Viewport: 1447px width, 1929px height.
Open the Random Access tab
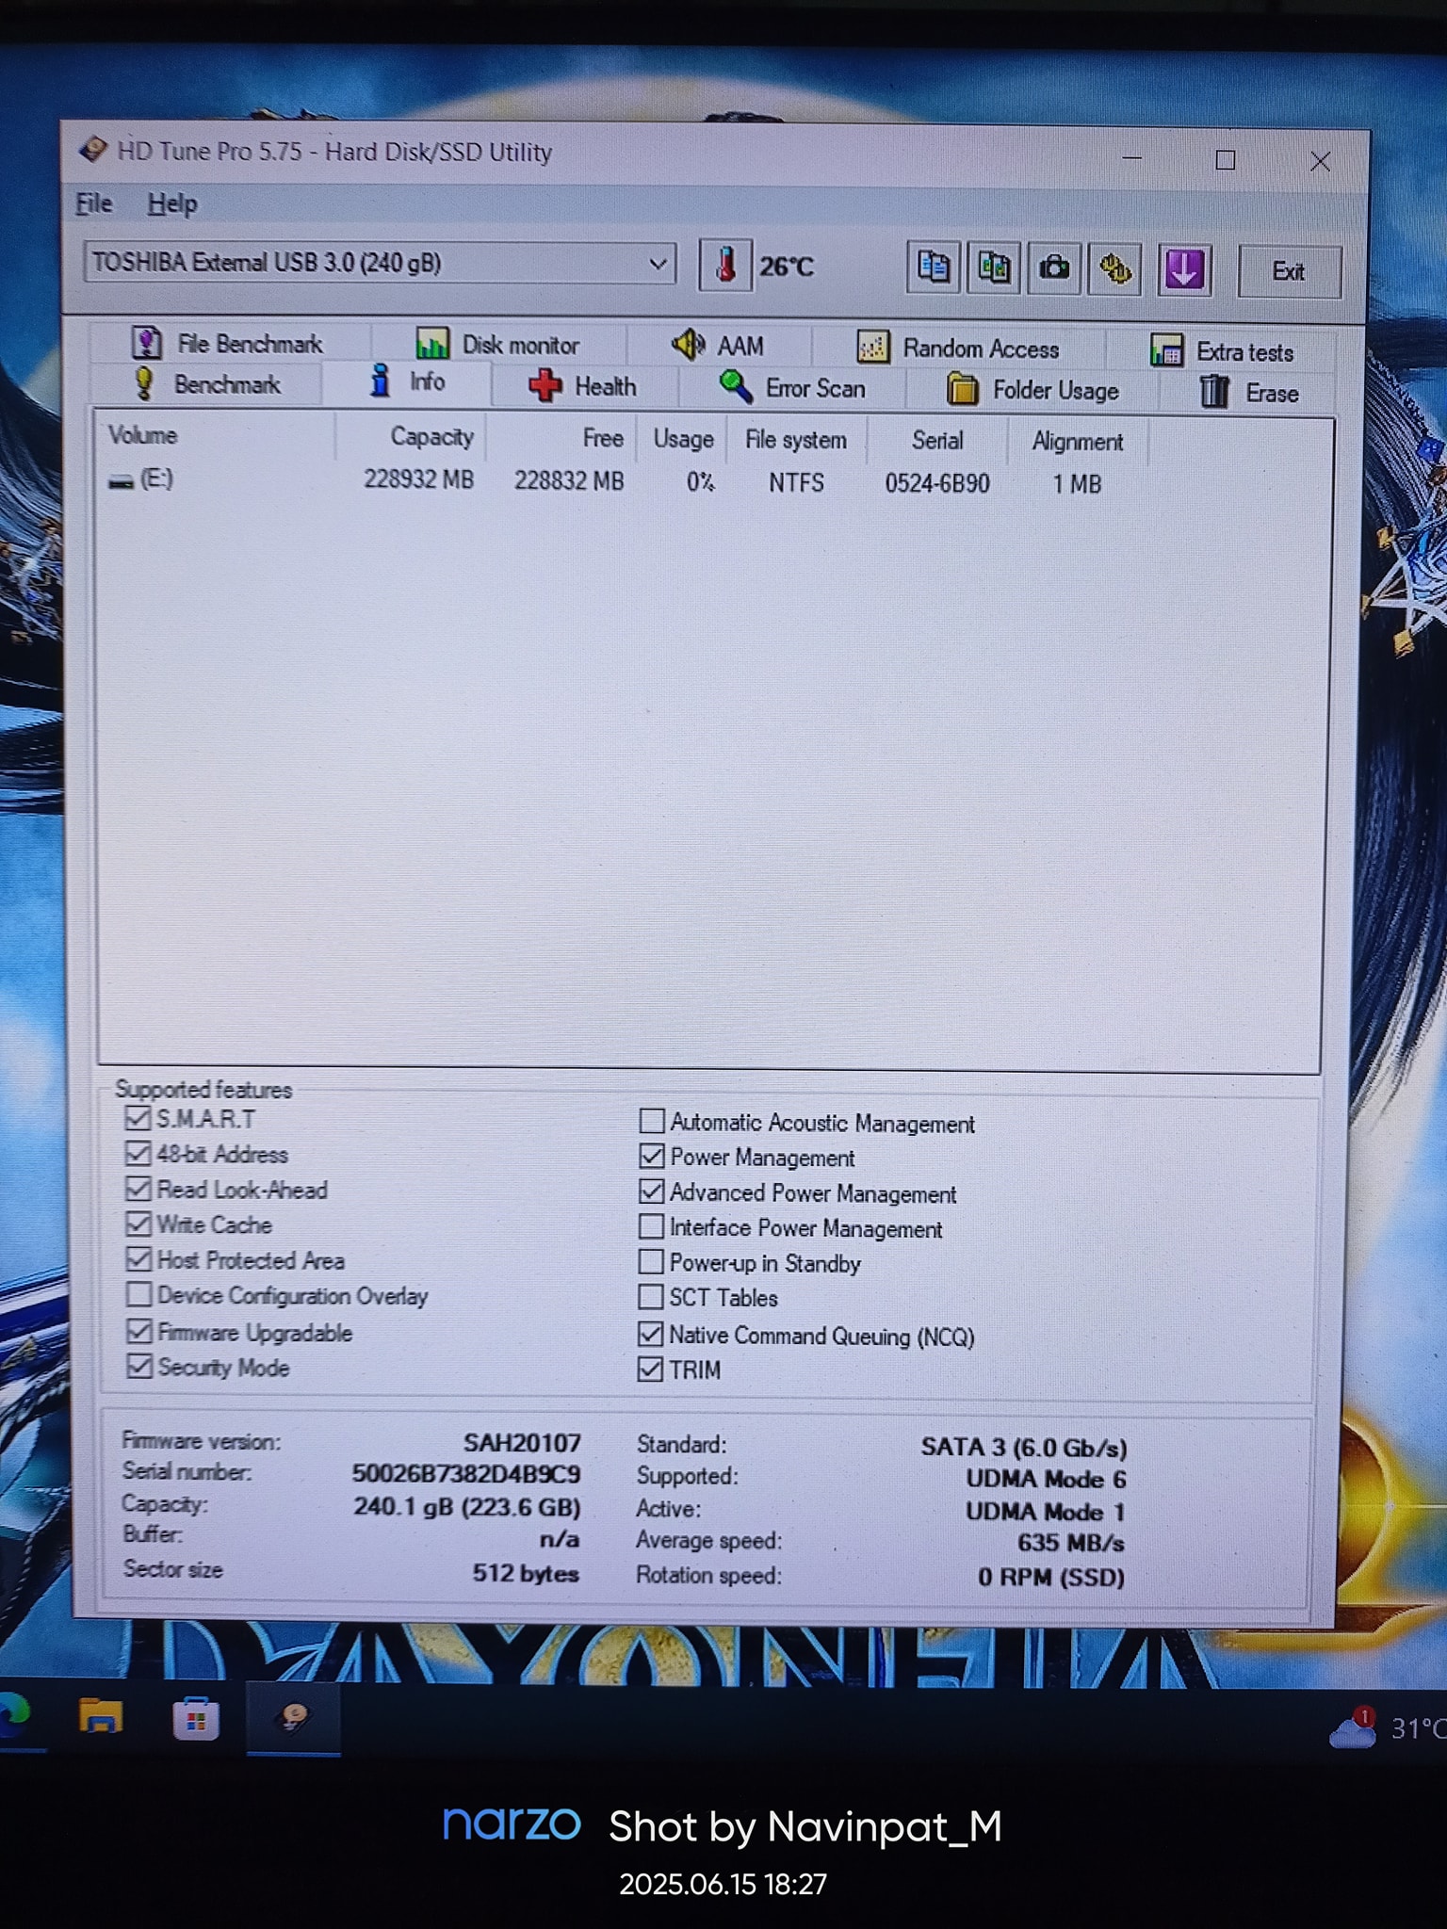958,349
